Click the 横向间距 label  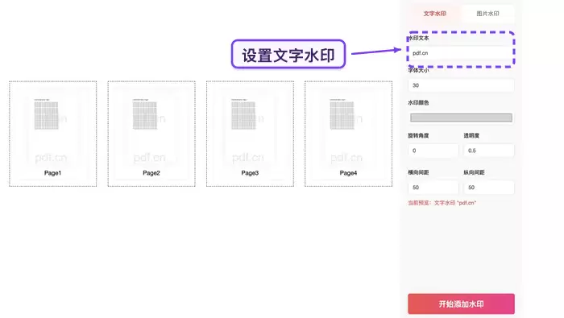click(x=418, y=172)
